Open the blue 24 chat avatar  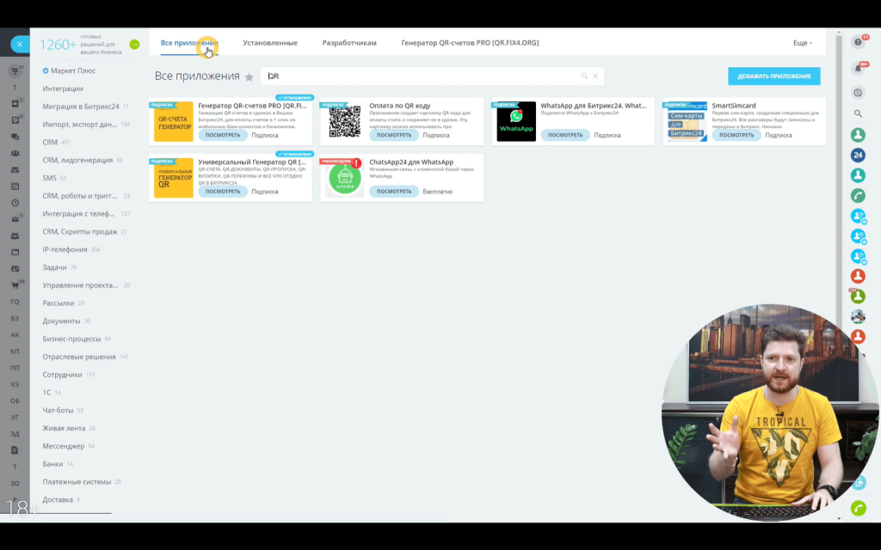(858, 156)
